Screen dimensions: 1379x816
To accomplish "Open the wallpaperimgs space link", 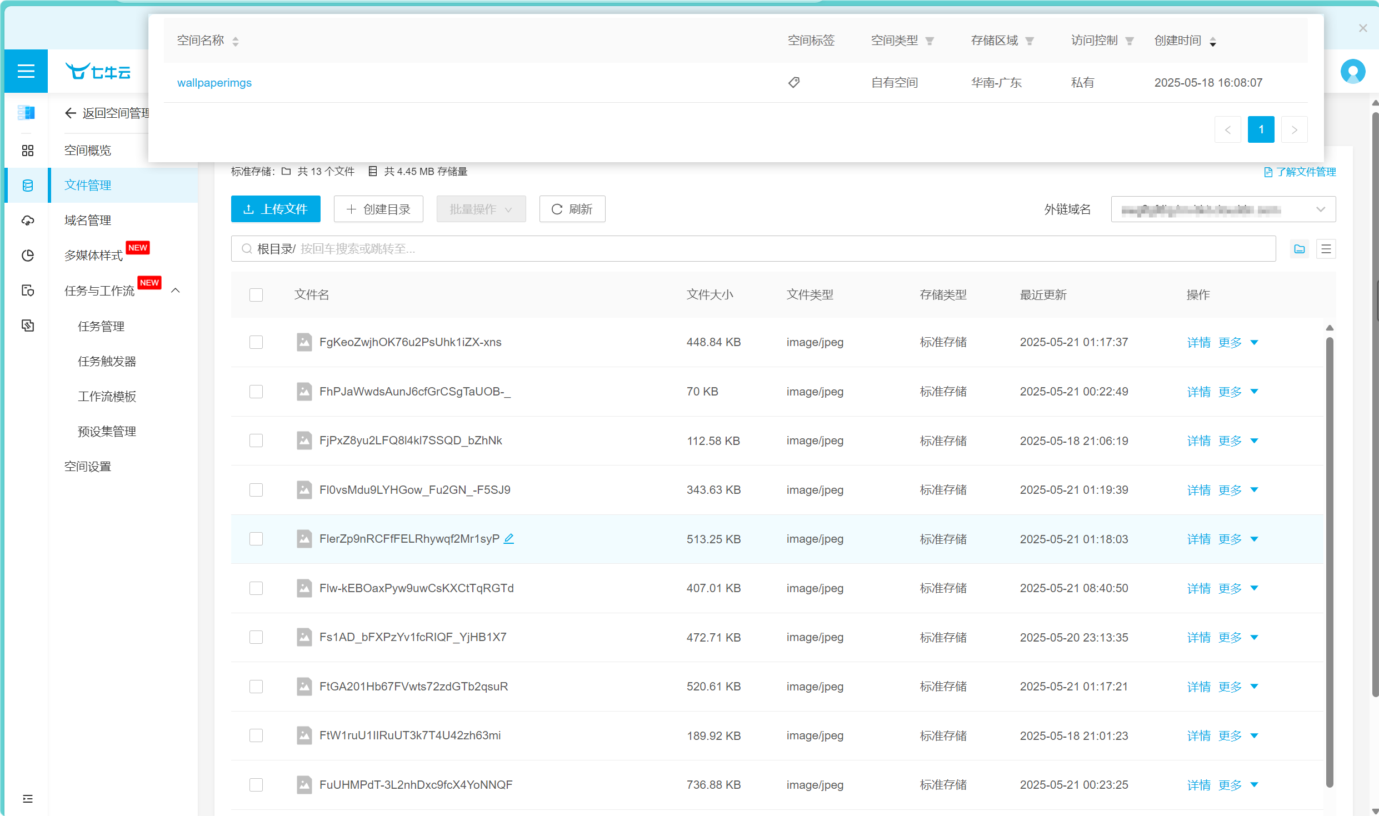I will (x=214, y=83).
